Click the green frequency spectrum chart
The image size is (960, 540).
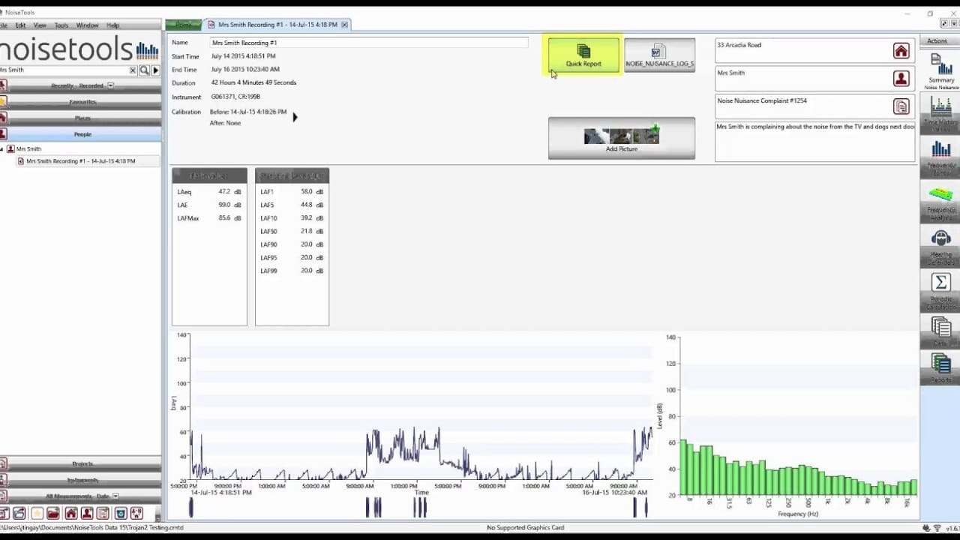pos(798,416)
